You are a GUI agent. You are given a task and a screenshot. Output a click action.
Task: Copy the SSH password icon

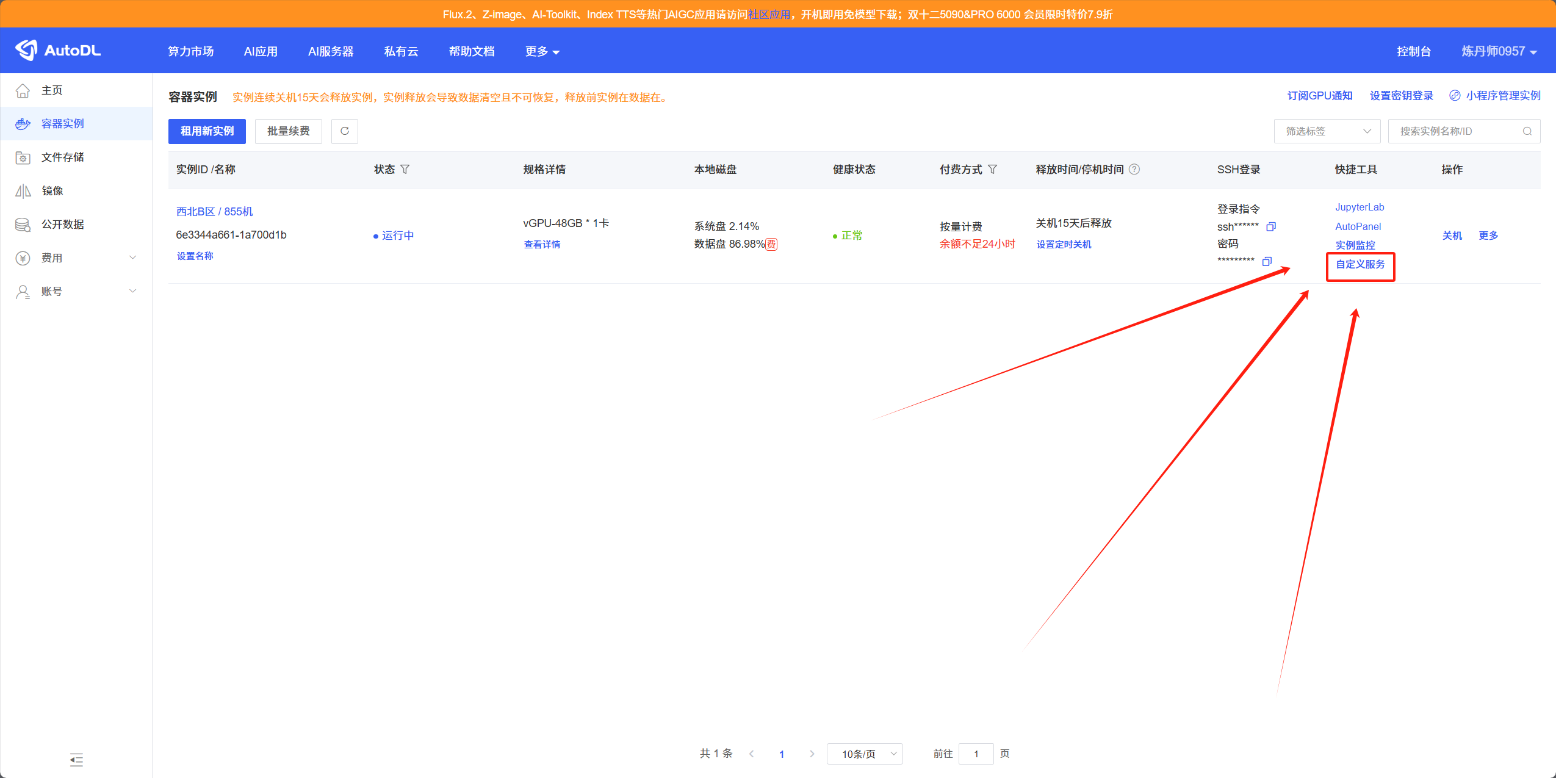(x=1267, y=261)
